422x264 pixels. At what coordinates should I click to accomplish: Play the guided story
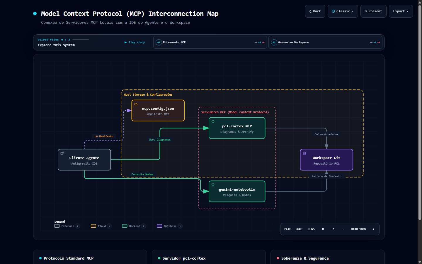click(135, 42)
